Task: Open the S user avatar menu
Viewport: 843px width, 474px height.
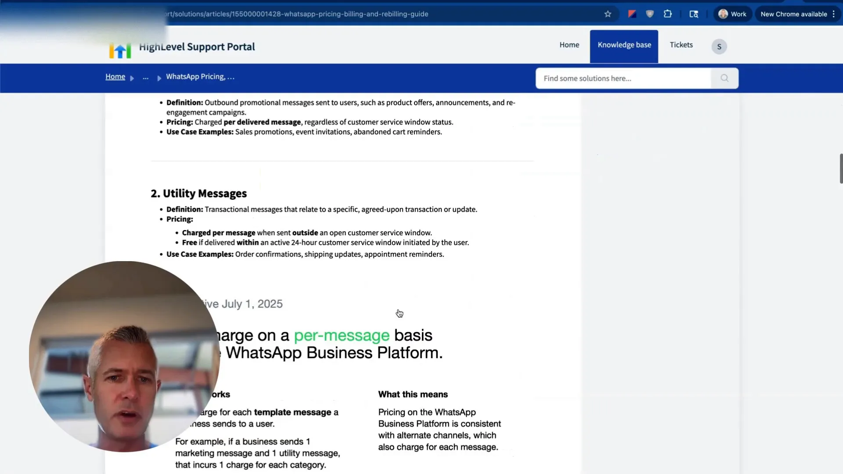Action: 719,47
